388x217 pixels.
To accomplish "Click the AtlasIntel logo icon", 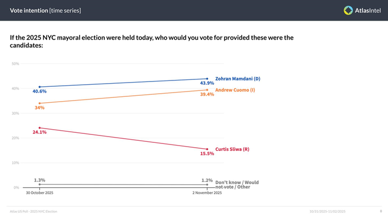I will [348, 10].
